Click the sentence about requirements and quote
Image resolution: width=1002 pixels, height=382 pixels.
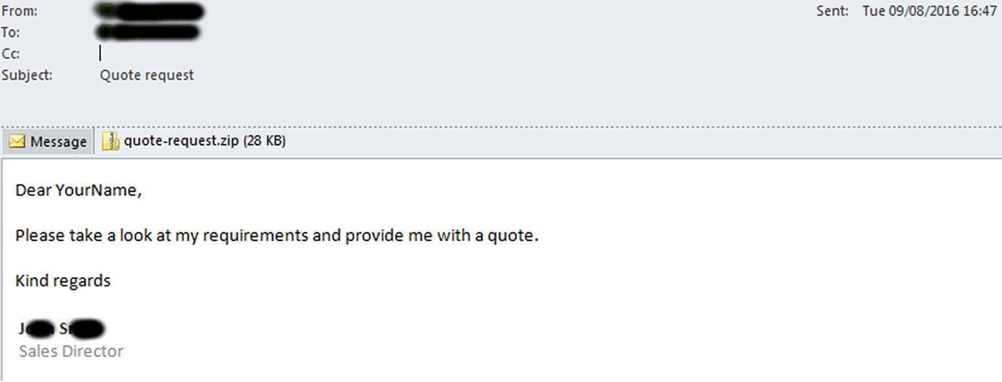tap(277, 236)
